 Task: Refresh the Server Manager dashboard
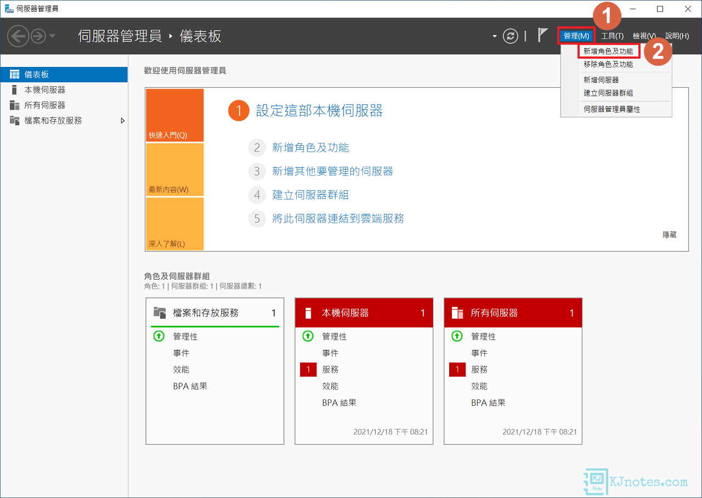[x=511, y=36]
